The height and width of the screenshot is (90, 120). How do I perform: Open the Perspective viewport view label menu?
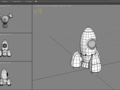pos(40,6)
